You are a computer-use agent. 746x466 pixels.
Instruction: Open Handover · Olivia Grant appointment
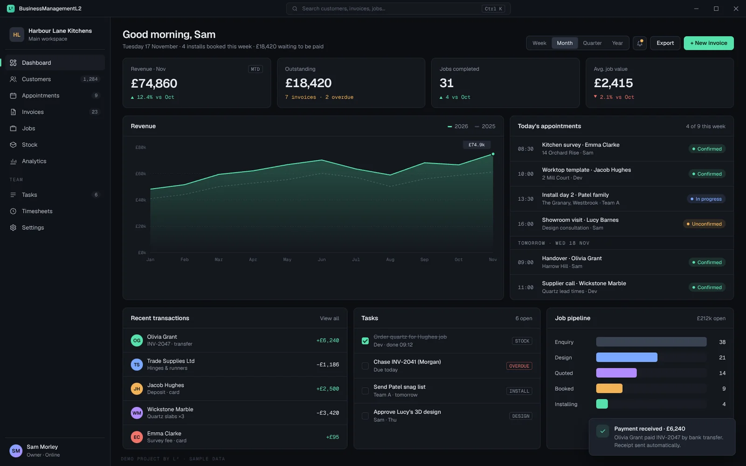pos(622,262)
